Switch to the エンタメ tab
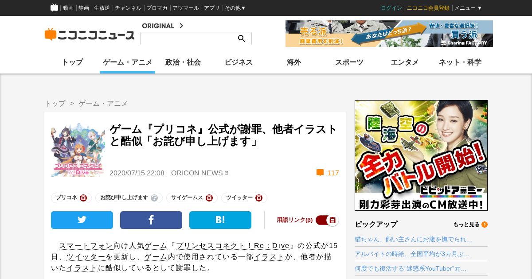 tap(405, 62)
